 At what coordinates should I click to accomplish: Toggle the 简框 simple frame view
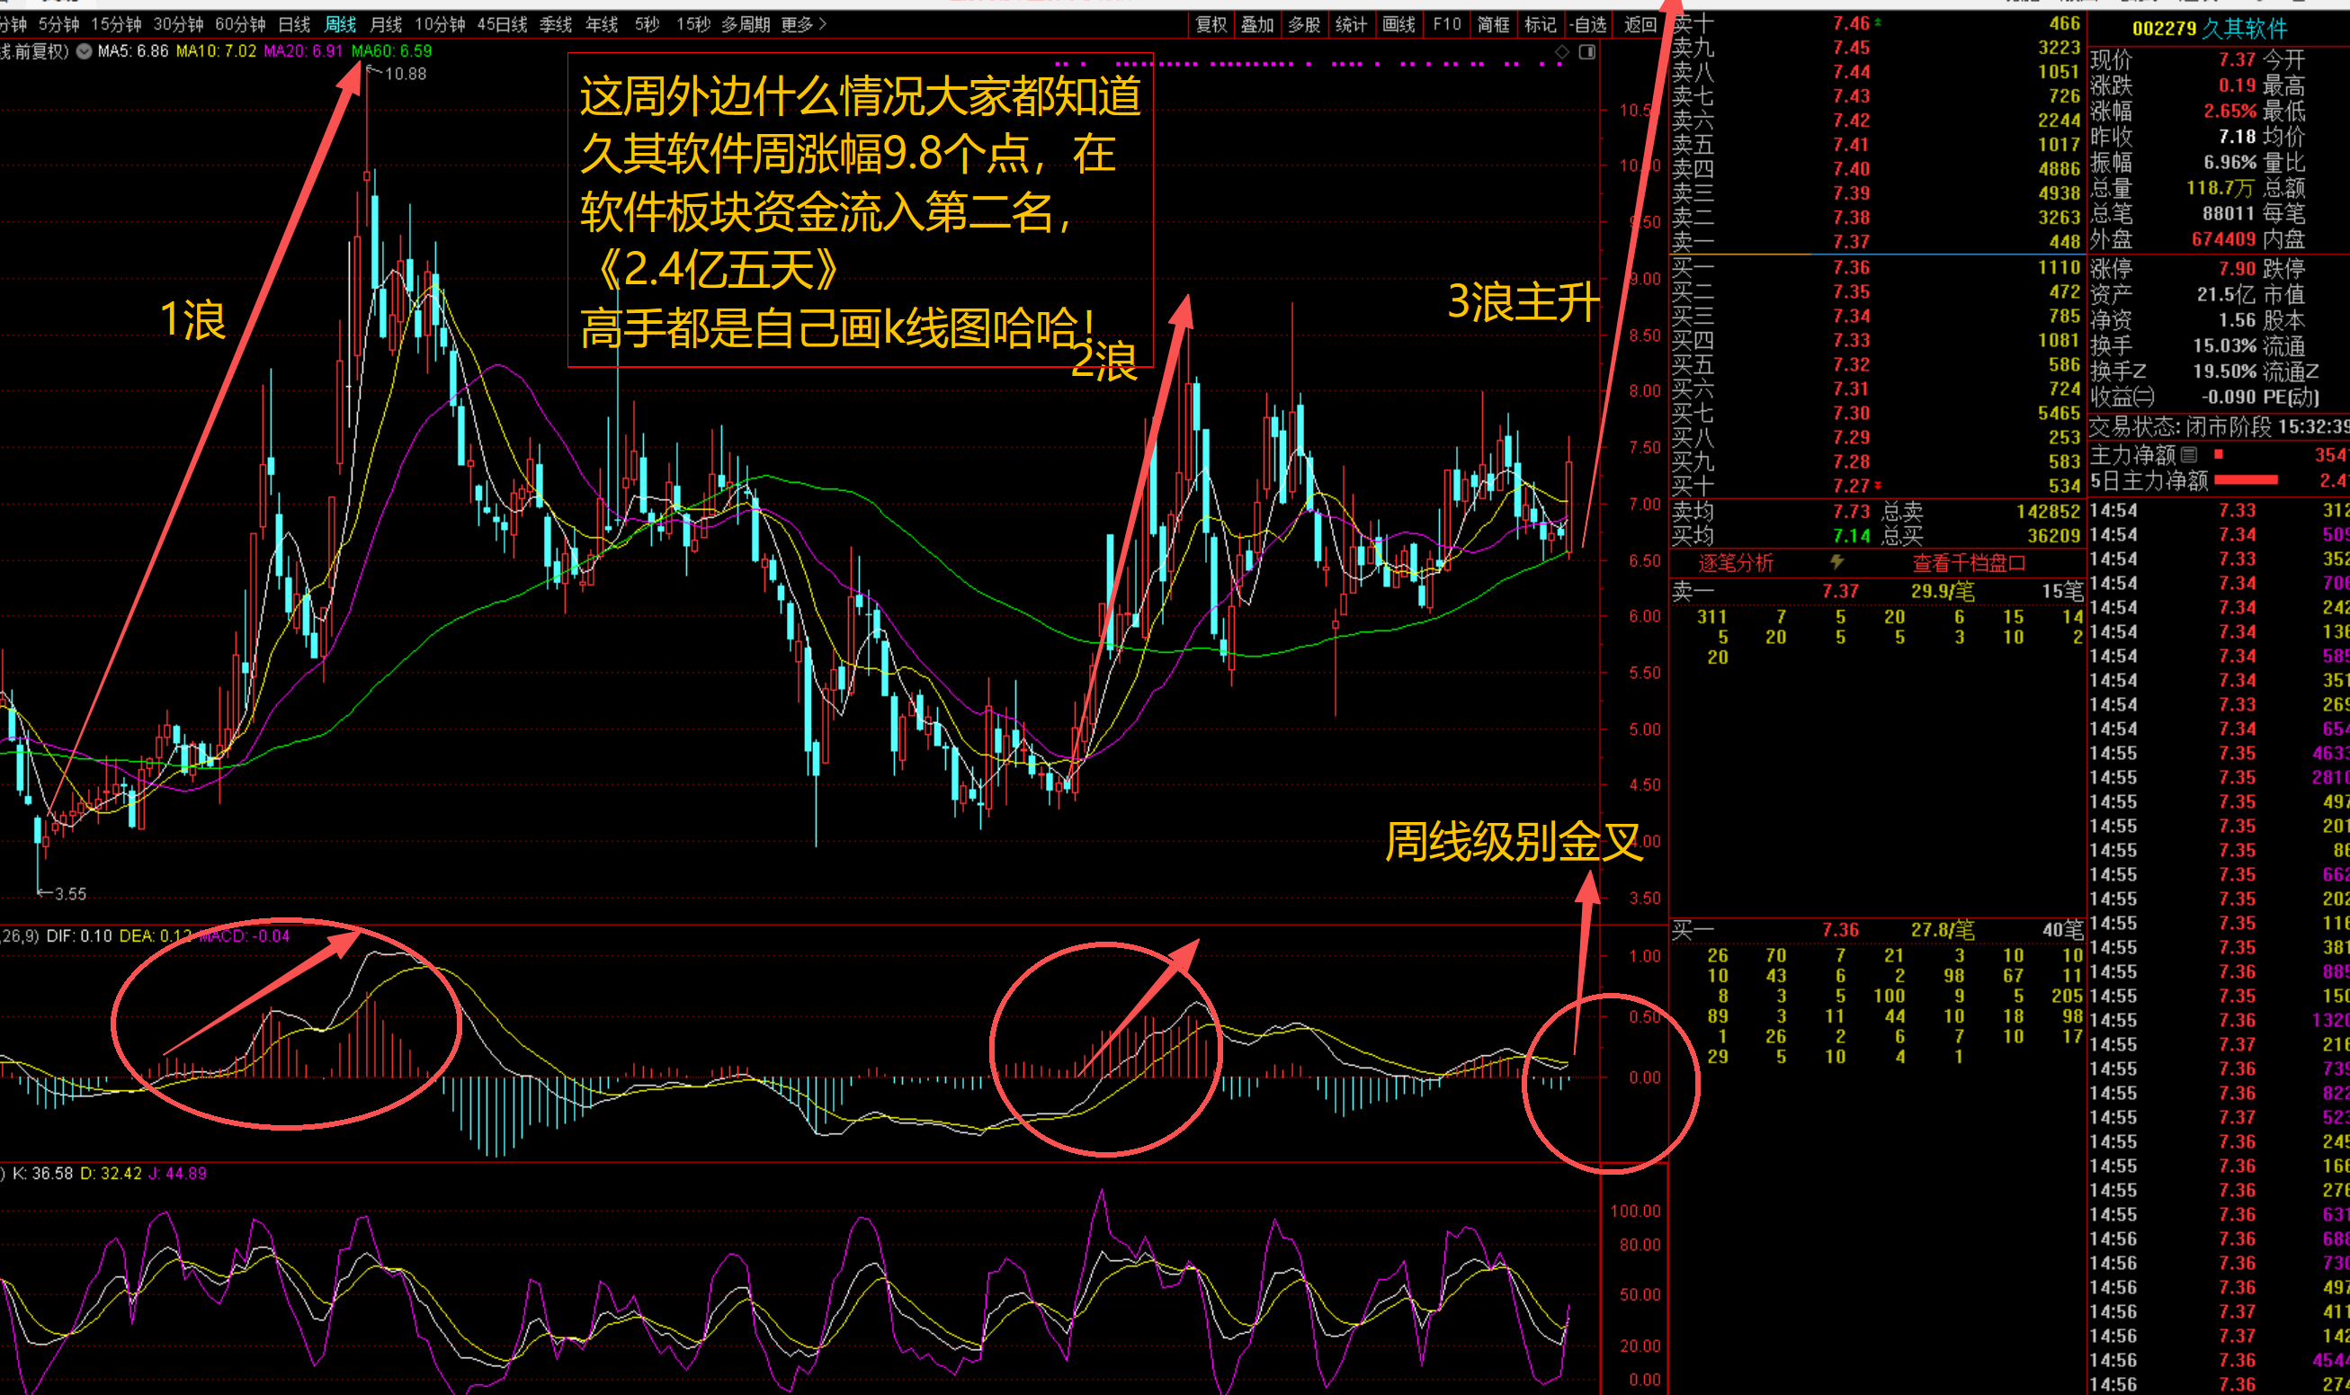click(x=1493, y=24)
